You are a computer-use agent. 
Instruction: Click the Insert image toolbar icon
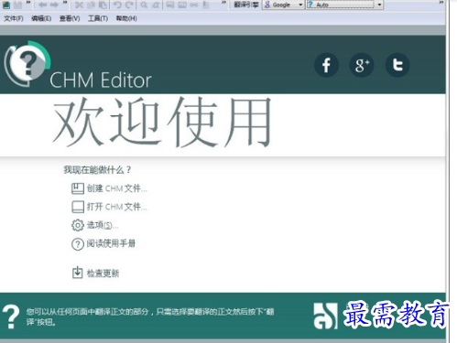tap(170, 5)
